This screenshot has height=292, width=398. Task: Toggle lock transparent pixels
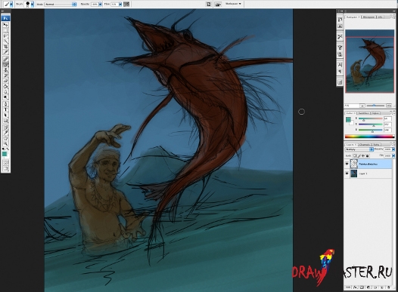coord(355,156)
